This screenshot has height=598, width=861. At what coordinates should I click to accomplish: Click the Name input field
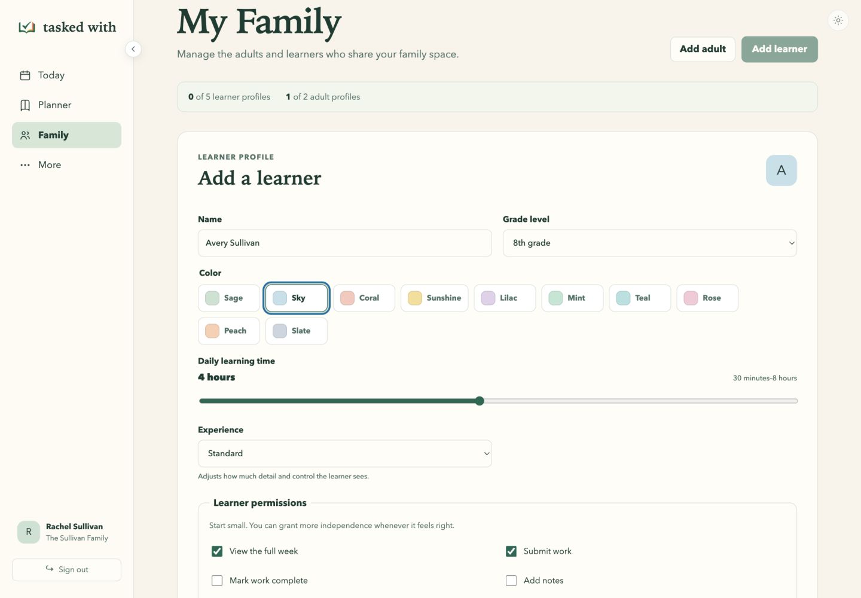345,243
